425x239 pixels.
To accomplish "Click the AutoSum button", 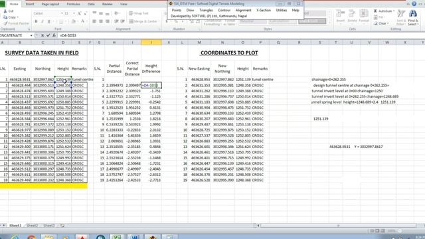I will 383,11.
